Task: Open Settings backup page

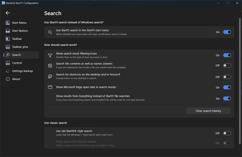Action: [21, 71]
